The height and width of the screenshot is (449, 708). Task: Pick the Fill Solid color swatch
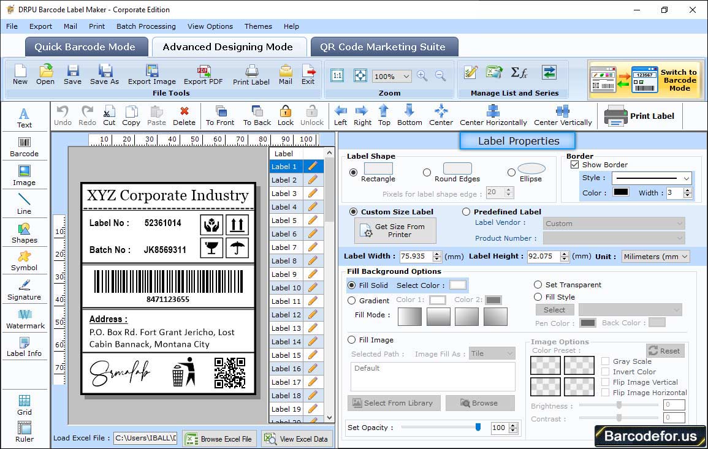[457, 285]
